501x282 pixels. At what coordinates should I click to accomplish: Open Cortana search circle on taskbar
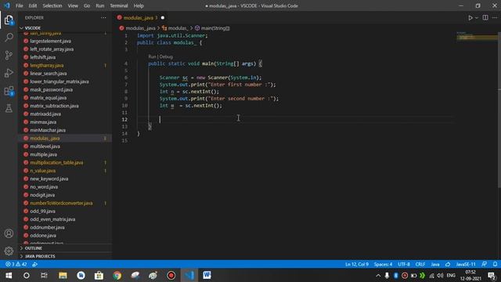pyautogui.click(x=27, y=275)
